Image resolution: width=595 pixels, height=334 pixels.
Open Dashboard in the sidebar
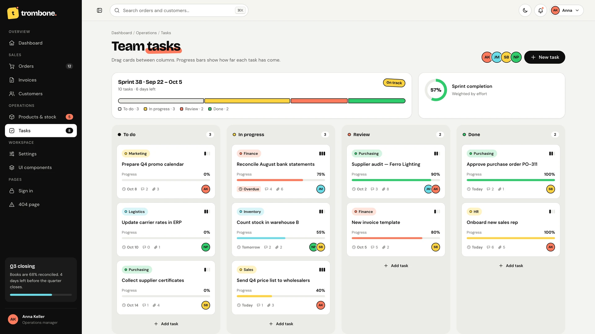[x=41, y=43]
